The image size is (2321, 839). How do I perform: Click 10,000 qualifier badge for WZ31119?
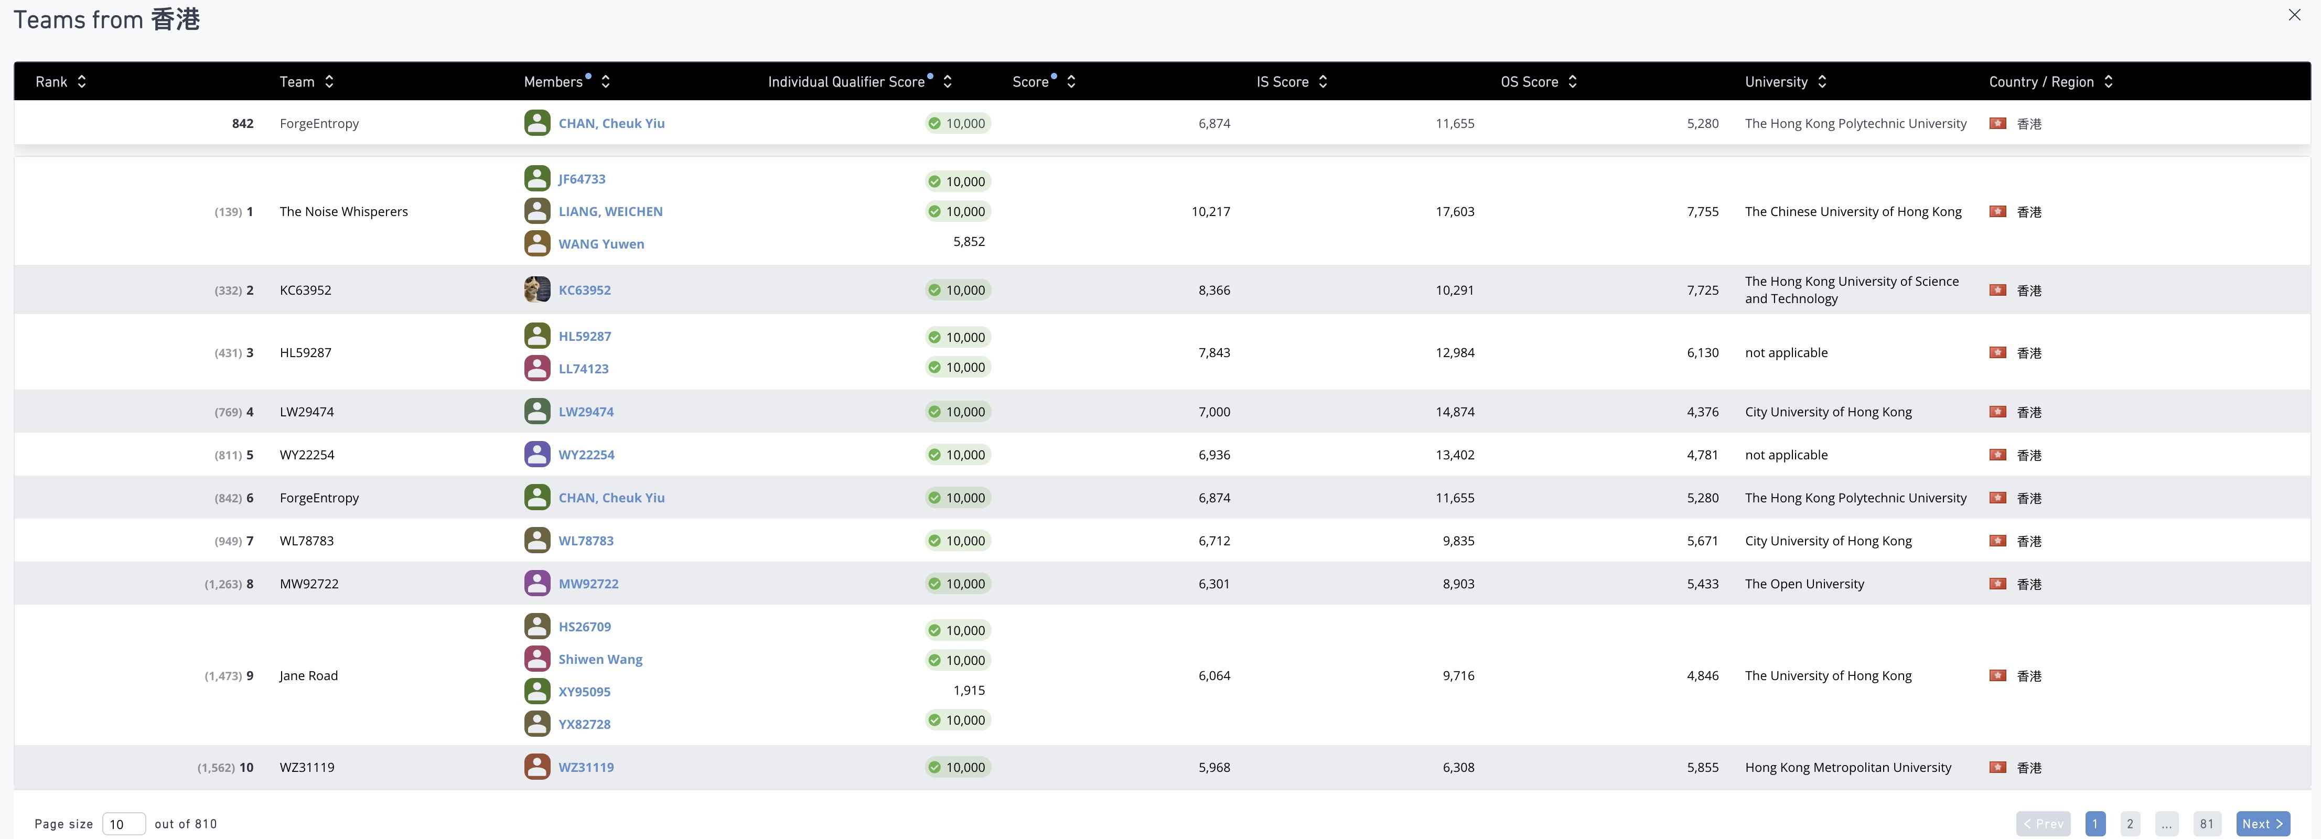(x=958, y=767)
